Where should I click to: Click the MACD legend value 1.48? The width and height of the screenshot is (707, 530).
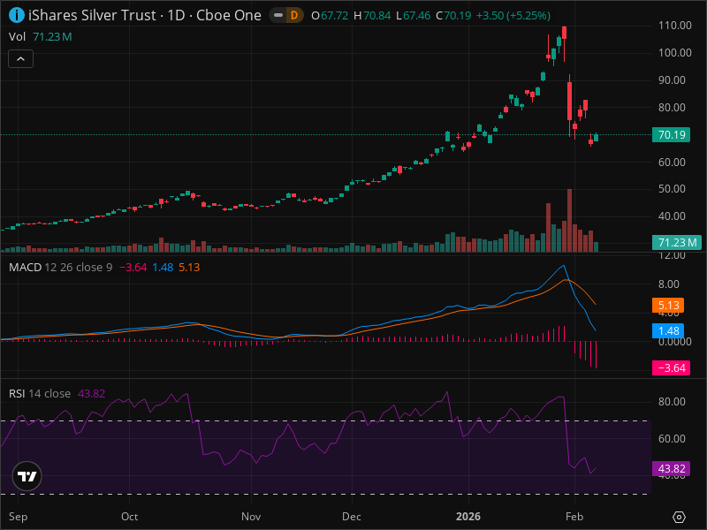point(163,268)
